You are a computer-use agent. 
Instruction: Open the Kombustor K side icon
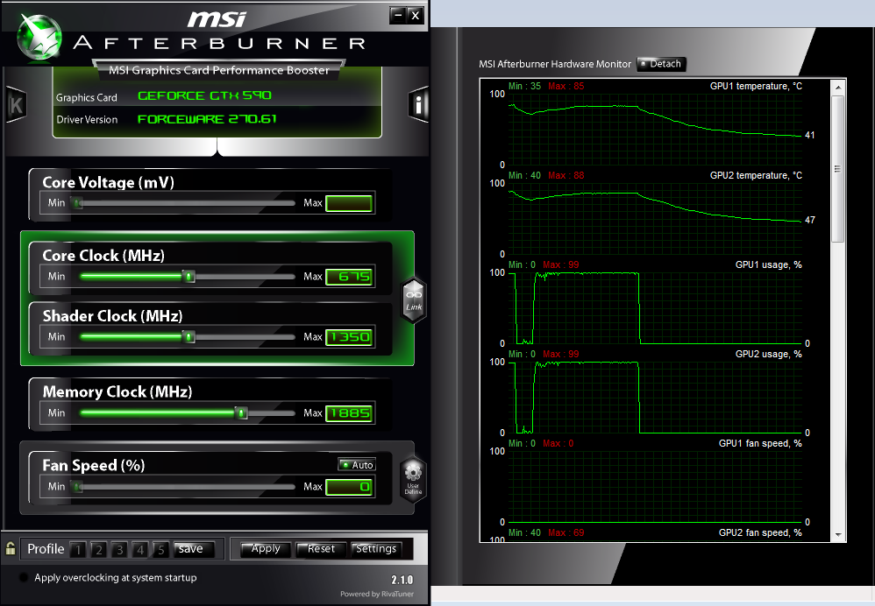click(16, 105)
